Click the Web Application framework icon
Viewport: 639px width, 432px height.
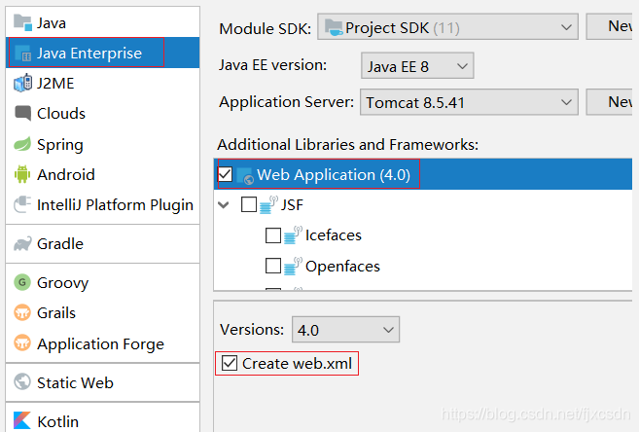tap(245, 175)
